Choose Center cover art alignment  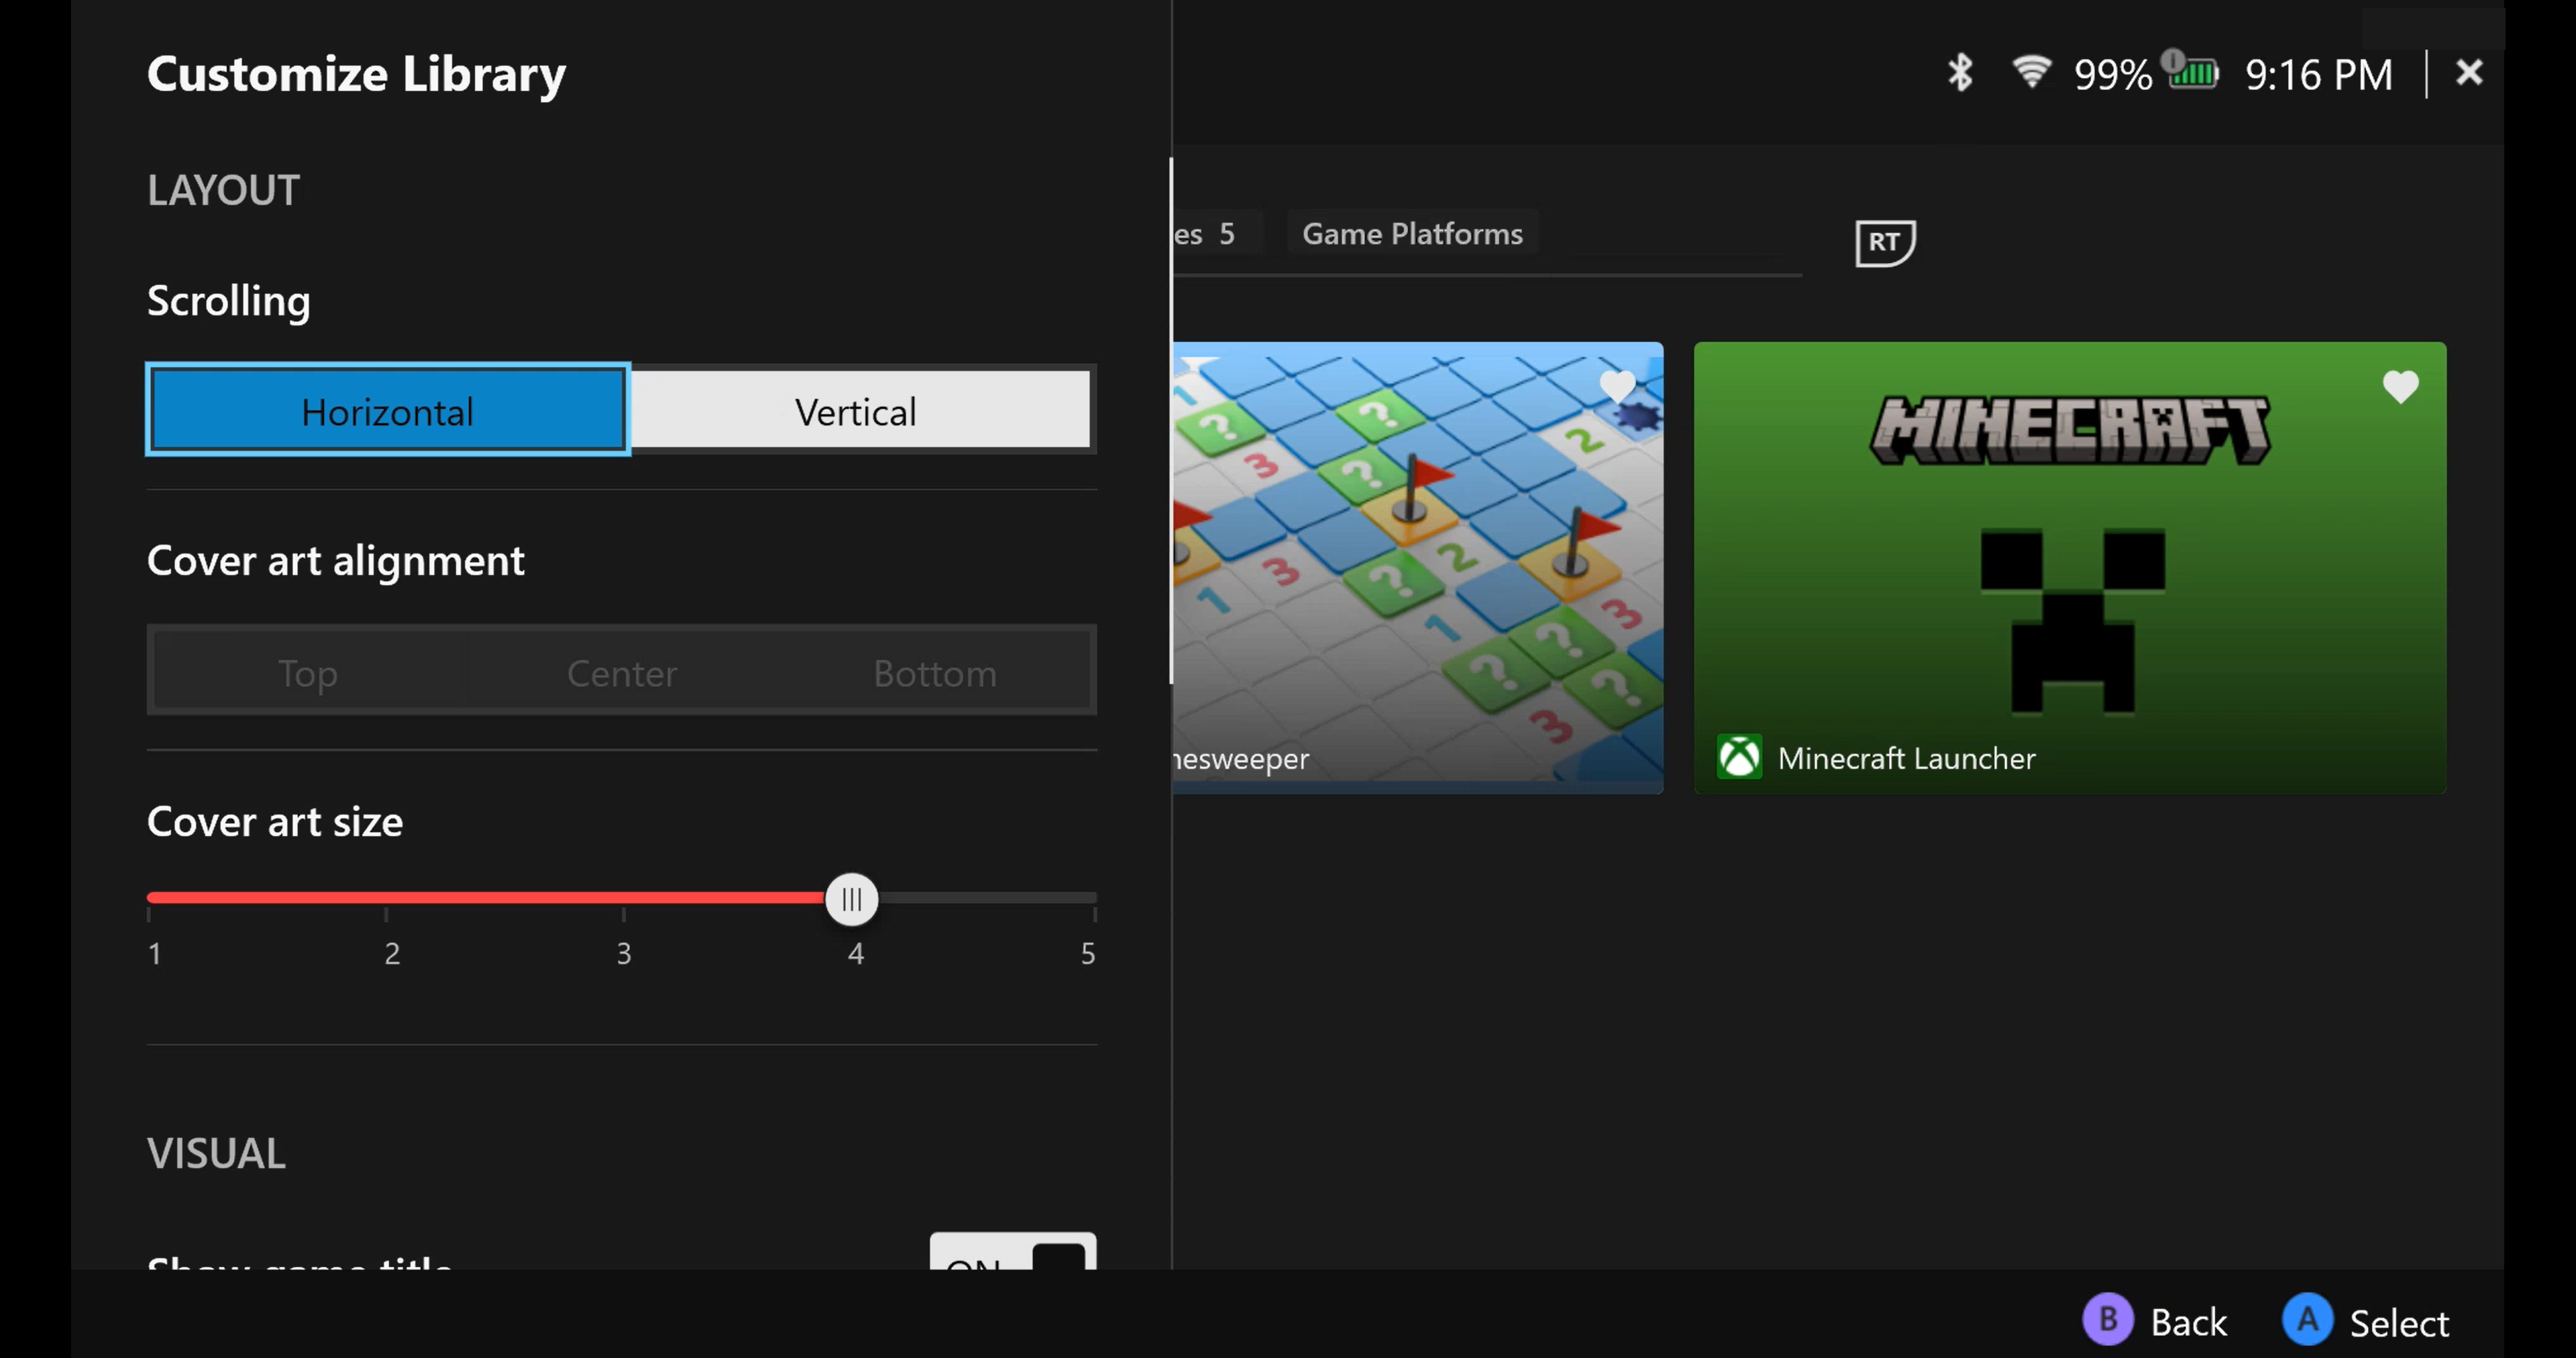[x=621, y=673]
